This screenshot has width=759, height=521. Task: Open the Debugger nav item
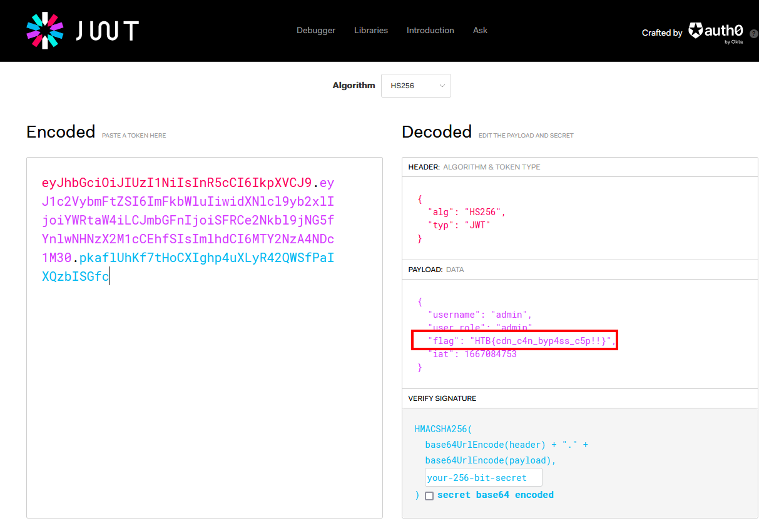[x=315, y=30]
